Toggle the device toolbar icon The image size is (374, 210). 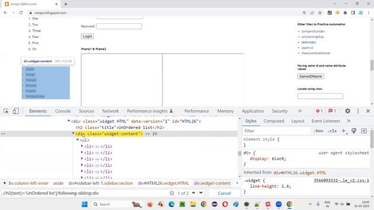coord(16,111)
